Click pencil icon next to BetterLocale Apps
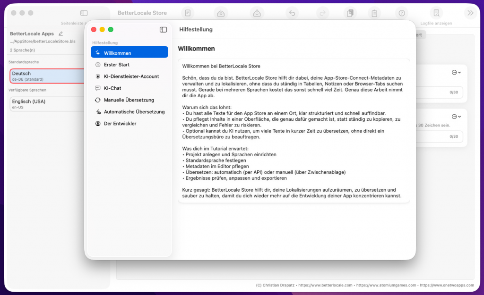This screenshot has width=484, height=295. coord(60,34)
